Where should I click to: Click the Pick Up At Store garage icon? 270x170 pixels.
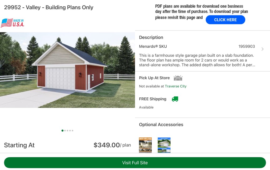point(178,78)
